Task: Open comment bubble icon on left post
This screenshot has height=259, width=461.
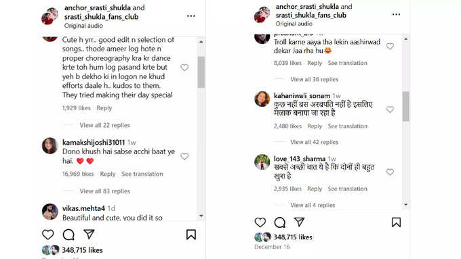Action: tap(68, 235)
